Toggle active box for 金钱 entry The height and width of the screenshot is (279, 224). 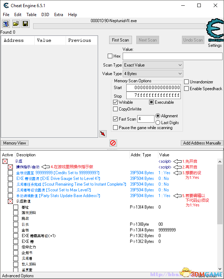pos(16,230)
